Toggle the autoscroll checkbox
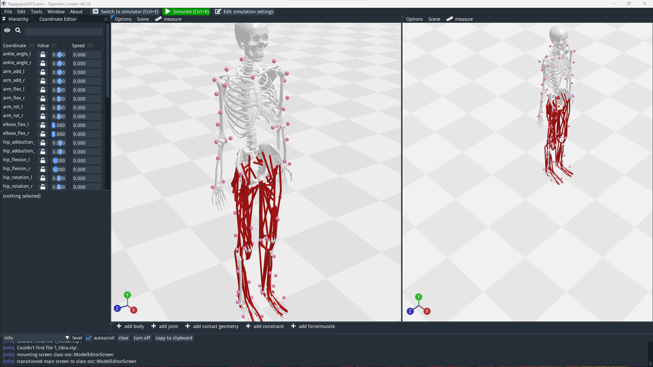This screenshot has width=653, height=367. (x=89, y=338)
